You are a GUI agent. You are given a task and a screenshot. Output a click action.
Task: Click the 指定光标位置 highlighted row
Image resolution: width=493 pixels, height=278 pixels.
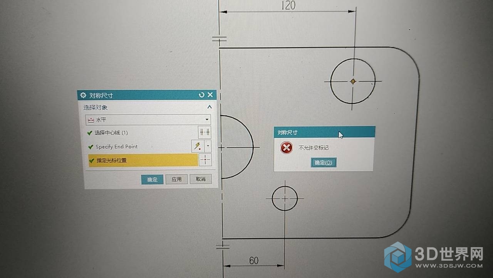143,160
